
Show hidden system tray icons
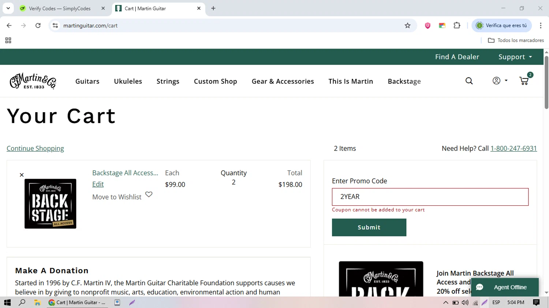[x=445, y=303]
